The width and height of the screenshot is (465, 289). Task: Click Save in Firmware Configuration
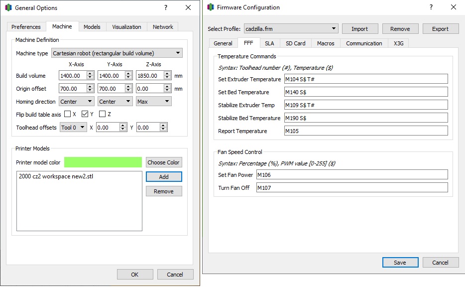coord(400,262)
